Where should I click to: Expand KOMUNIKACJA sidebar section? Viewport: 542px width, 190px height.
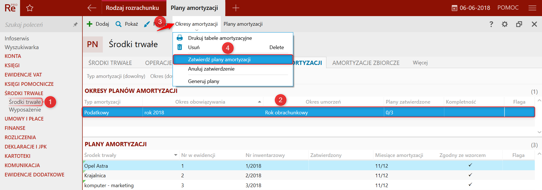(x=22, y=165)
